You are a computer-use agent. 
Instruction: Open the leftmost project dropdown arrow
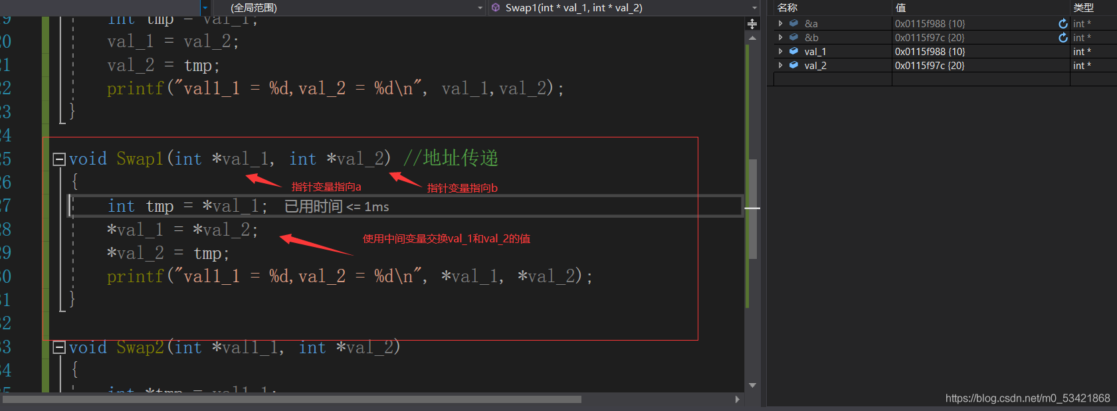[205, 8]
